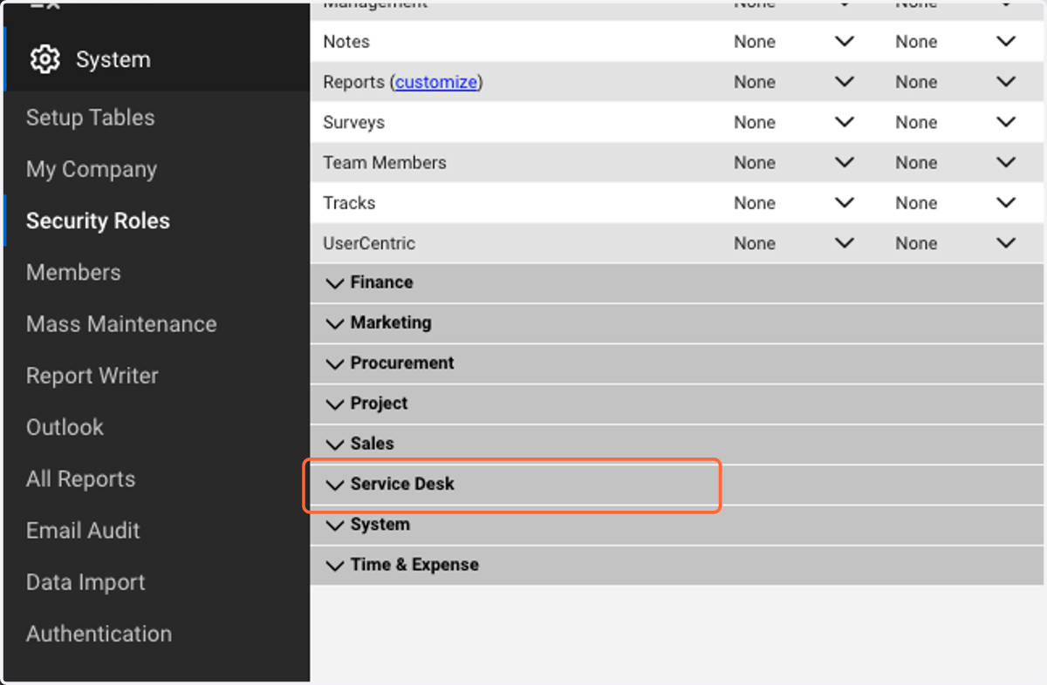The height and width of the screenshot is (685, 1047).
Task: Open the left None dropdown in Surveys row
Action: pyautogui.click(x=793, y=122)
